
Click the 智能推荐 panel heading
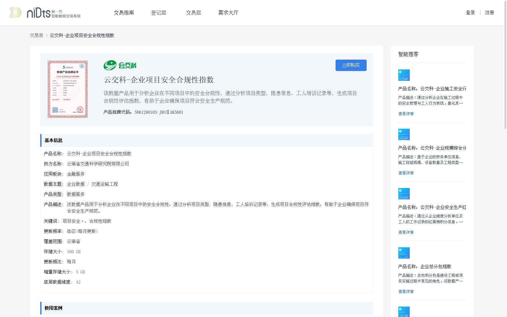(x=408, y=54)
